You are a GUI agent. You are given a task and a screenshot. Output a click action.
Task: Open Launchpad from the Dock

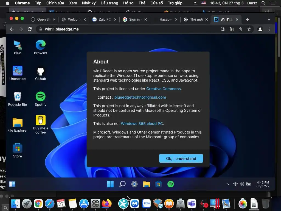[27, 204]
